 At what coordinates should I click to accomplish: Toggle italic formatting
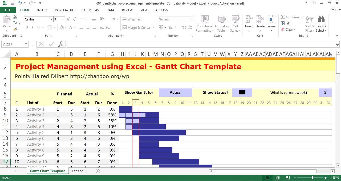[x=32, y=27]
